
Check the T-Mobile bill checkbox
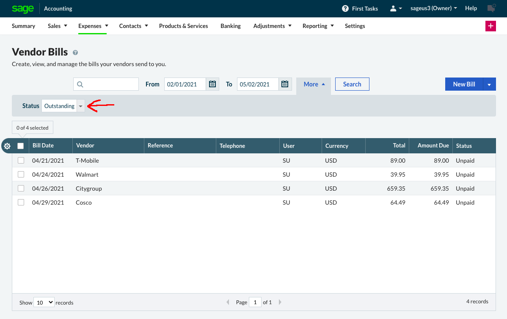(21, 160)
